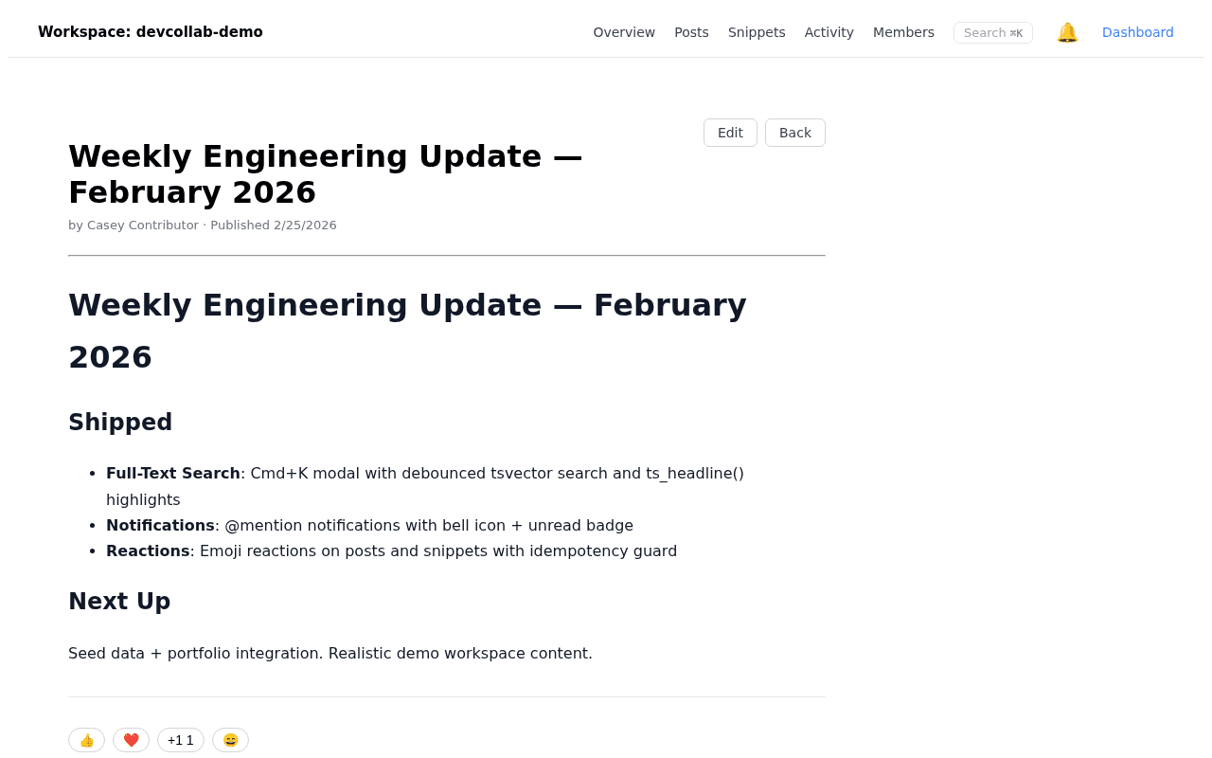Toggle the +1 reaction pill
The height and width of the screenshot is (758, 1212).
(180, 740)
